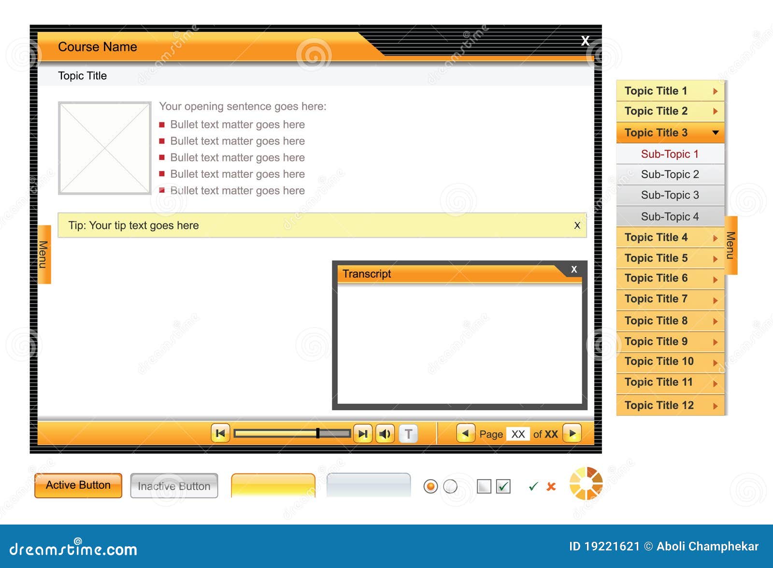This screenshot has height=568, width=773.
Task: Uncheck the ticked checkbox
Action: 503,487
